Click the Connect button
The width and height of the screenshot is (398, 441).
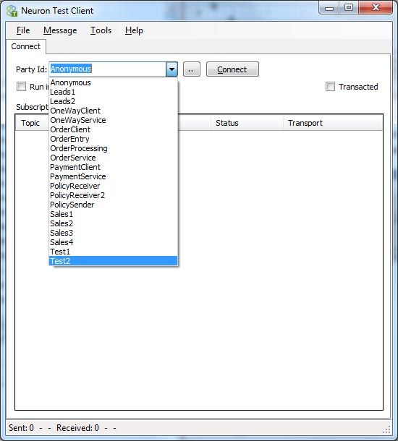(232, 69)
